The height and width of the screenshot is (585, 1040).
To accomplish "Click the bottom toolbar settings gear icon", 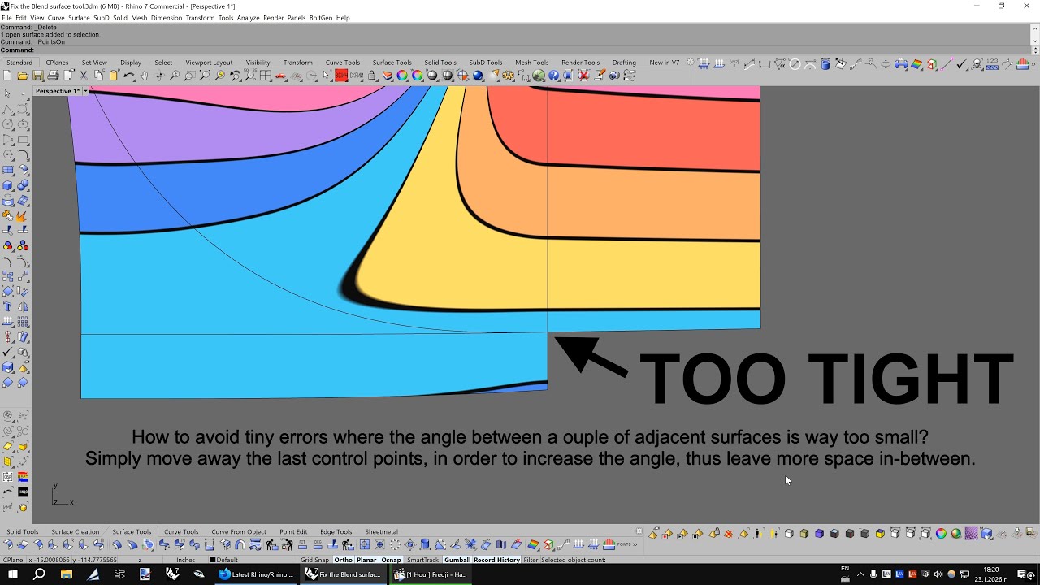I will click(639, 531).
